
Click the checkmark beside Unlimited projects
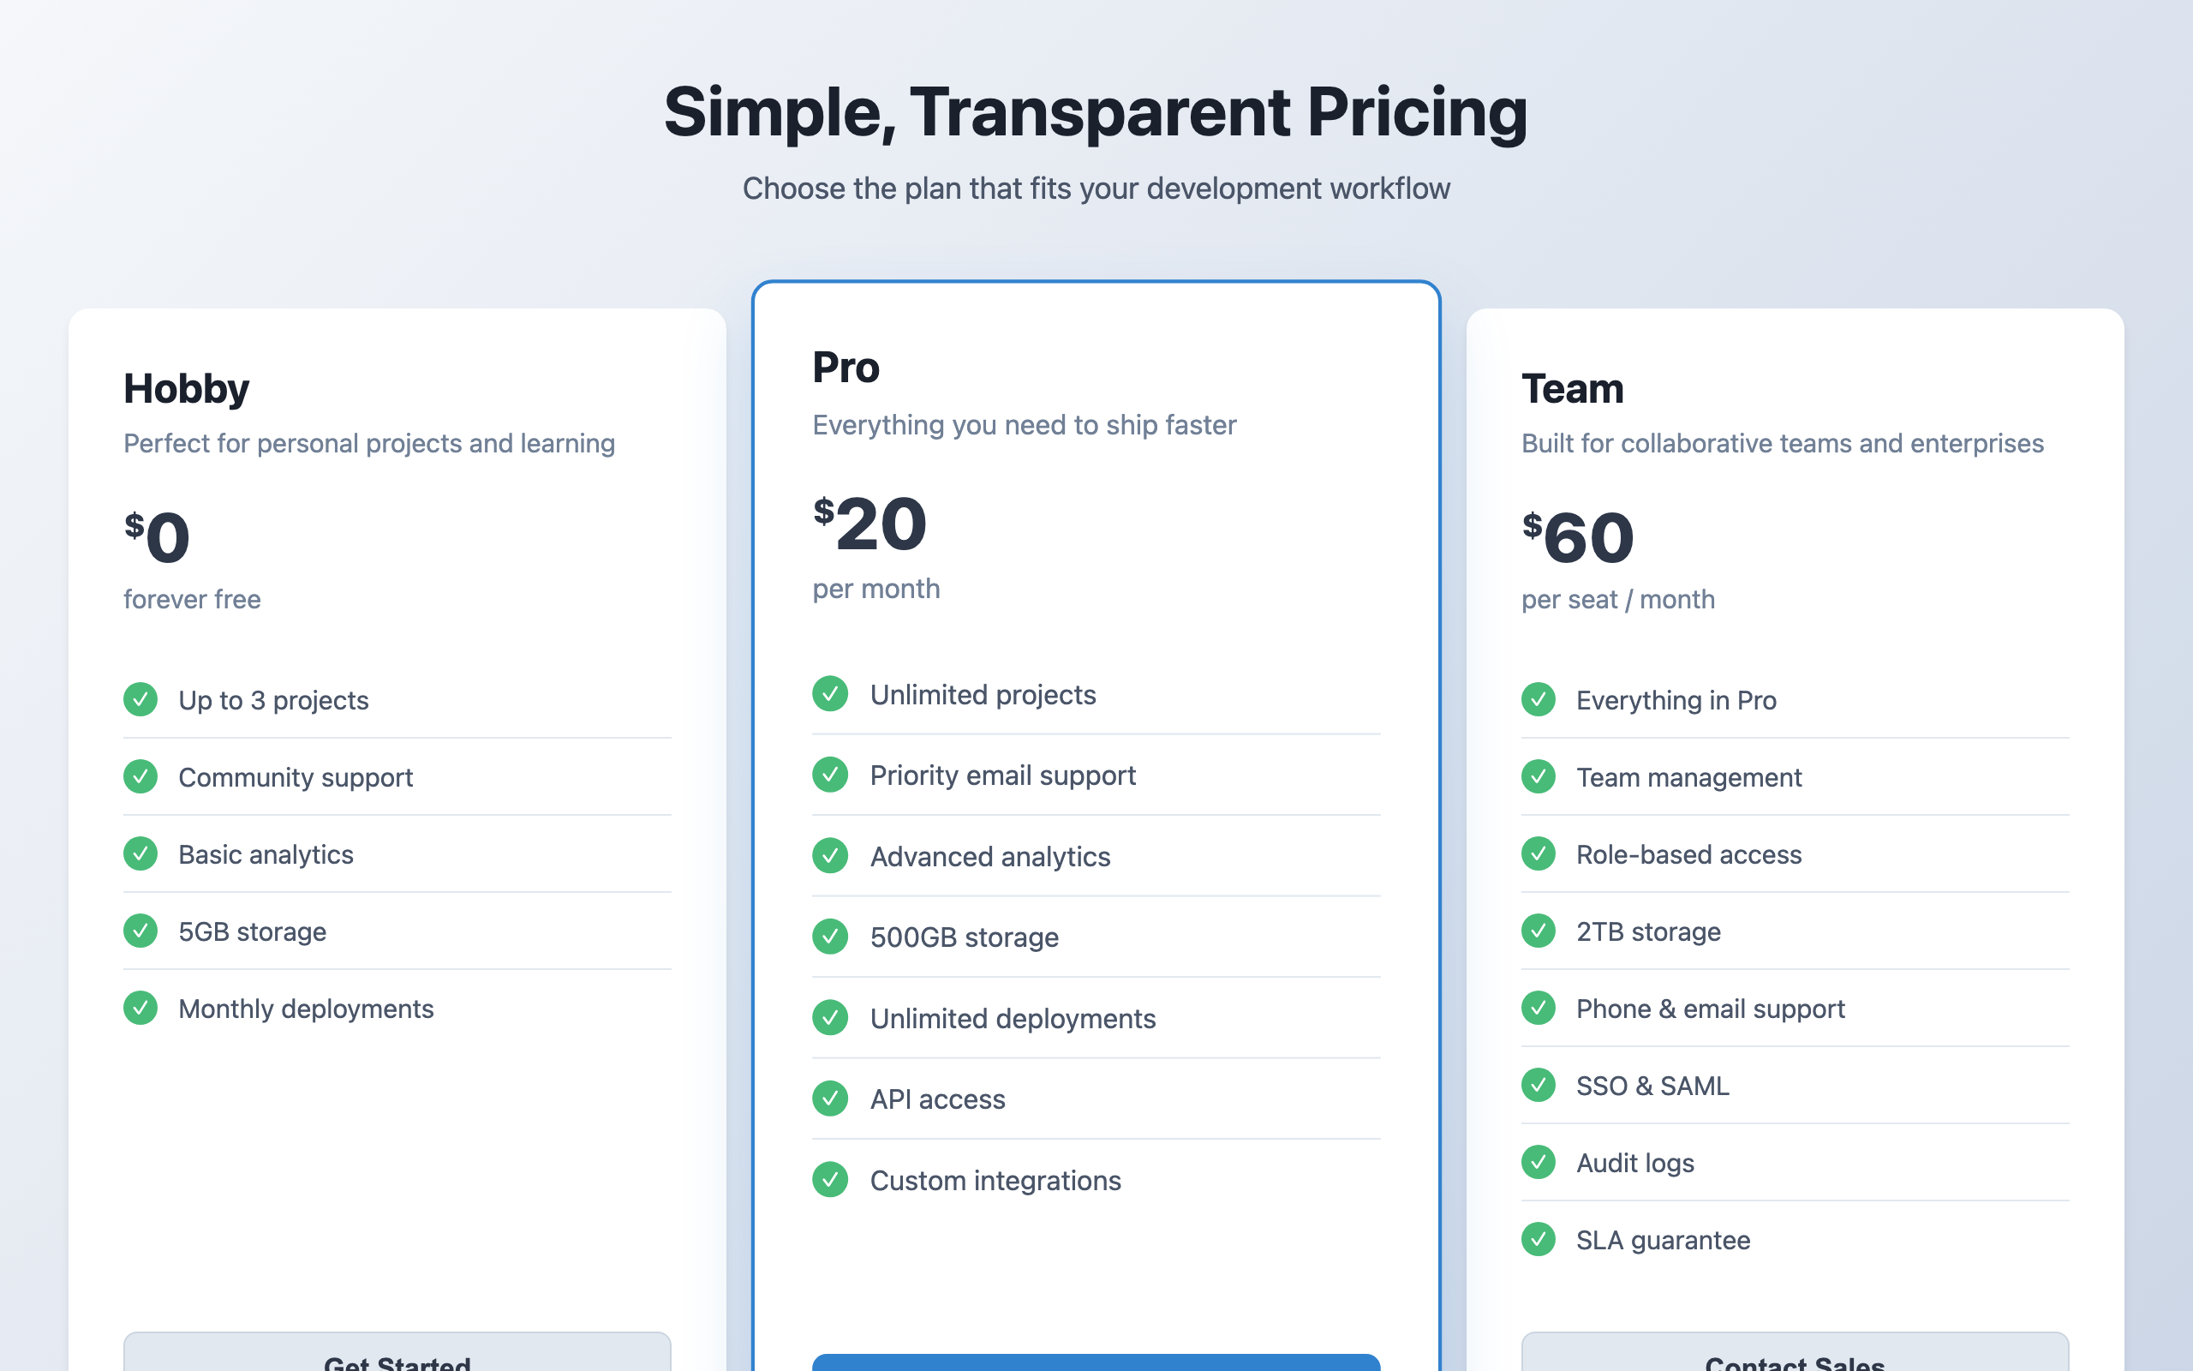830,694
